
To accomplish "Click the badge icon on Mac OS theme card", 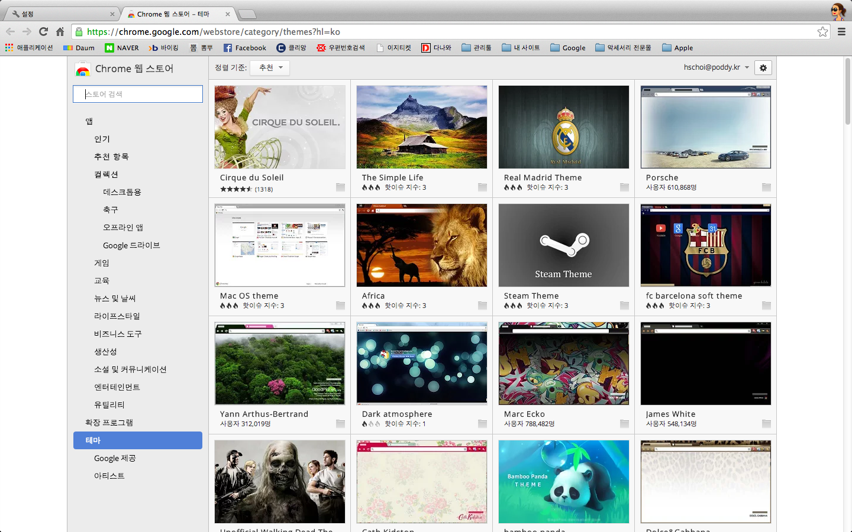I will pos(341,306).
